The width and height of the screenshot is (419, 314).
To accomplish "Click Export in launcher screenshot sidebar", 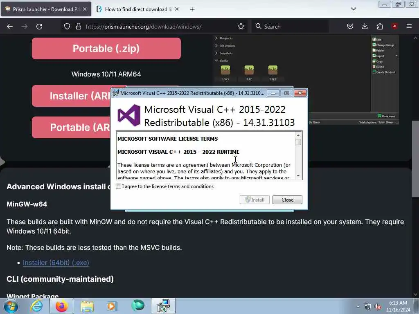I will point(378,56).
